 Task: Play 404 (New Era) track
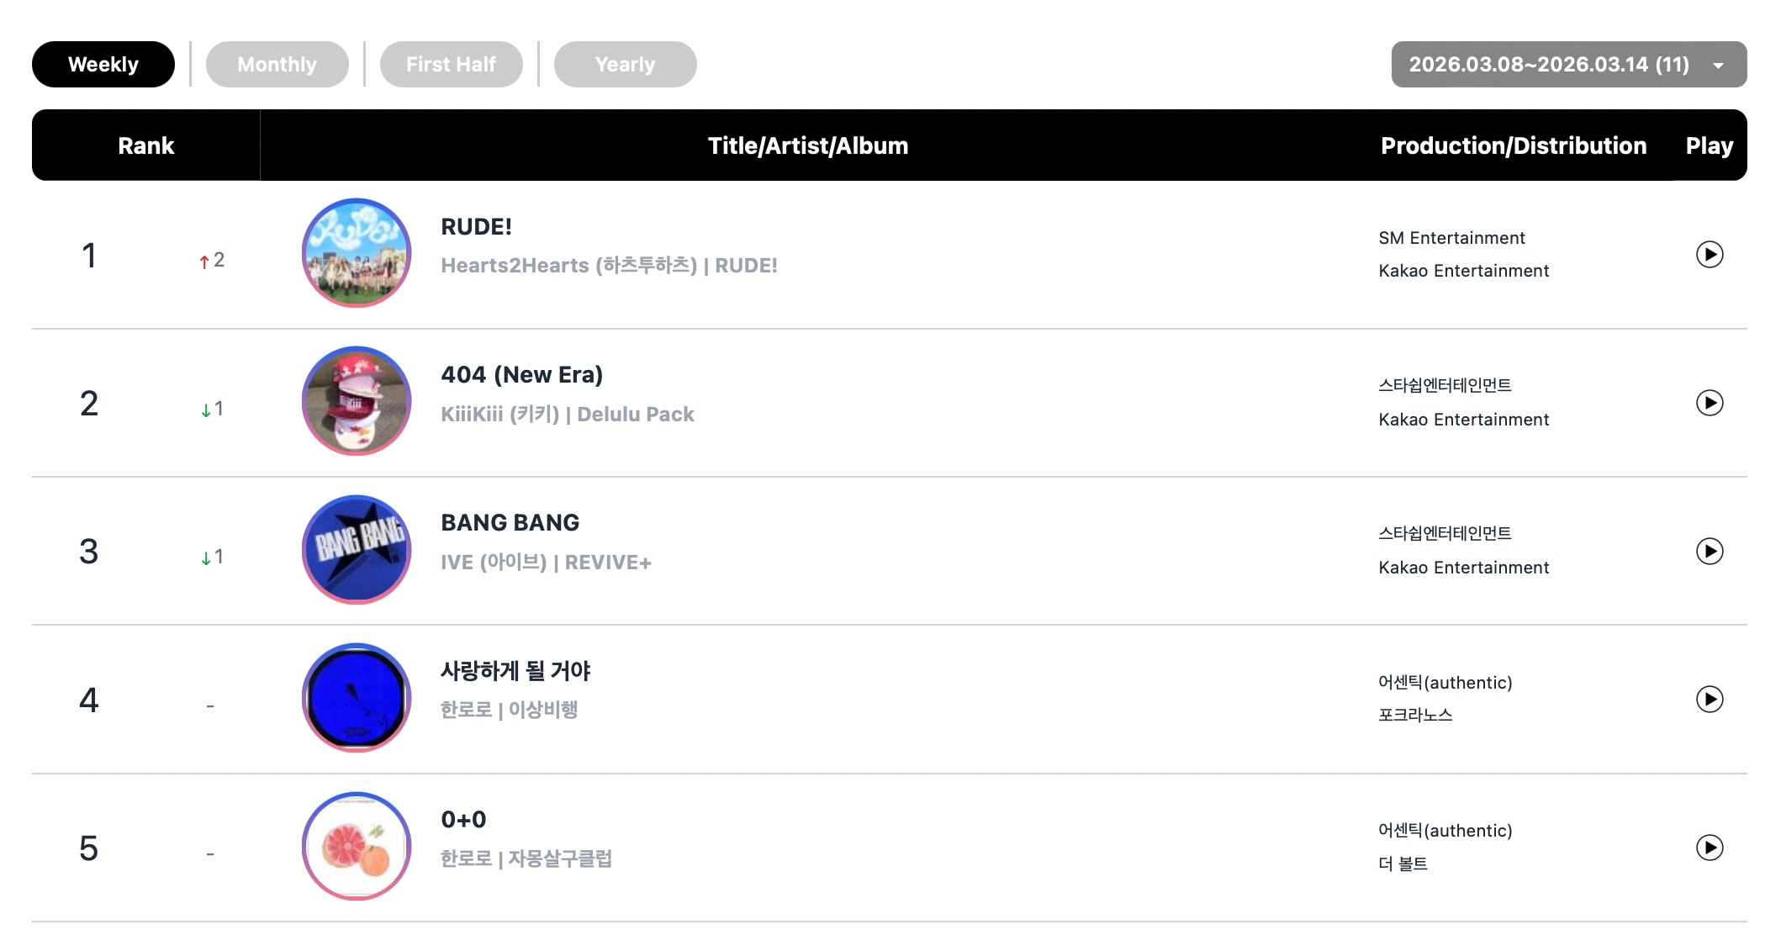[1709, 403]
